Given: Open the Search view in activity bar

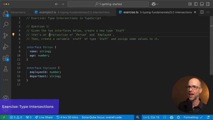Looking at the screenshot, I should click(6, 24).
